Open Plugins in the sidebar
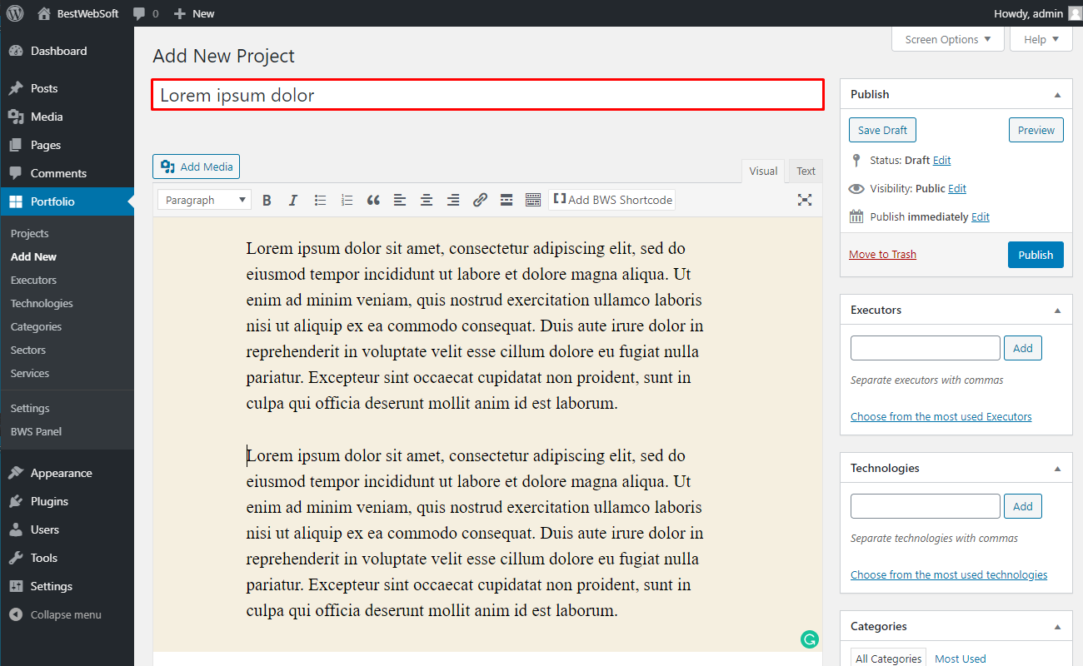This screenshot has width=1083, height=666. (x=67, y=501)
